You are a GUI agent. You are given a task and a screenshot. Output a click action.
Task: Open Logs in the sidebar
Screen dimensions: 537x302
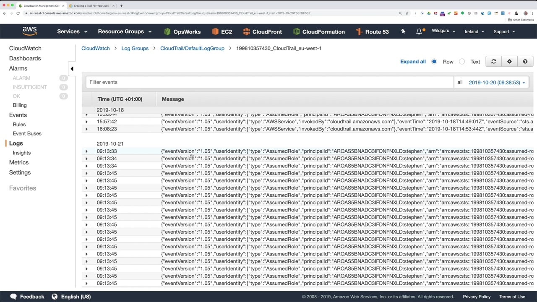tap(16, 143)
